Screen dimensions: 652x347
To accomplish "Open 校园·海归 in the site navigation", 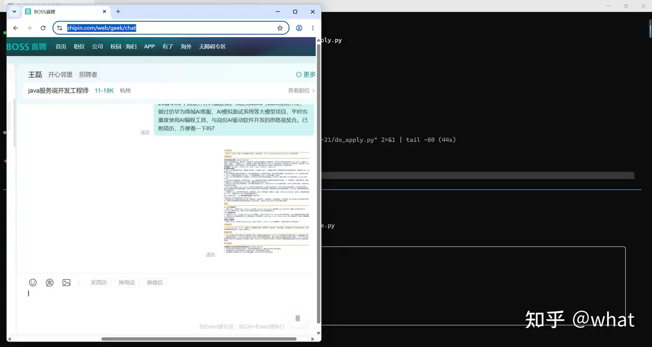I will (x=124, y=47).
